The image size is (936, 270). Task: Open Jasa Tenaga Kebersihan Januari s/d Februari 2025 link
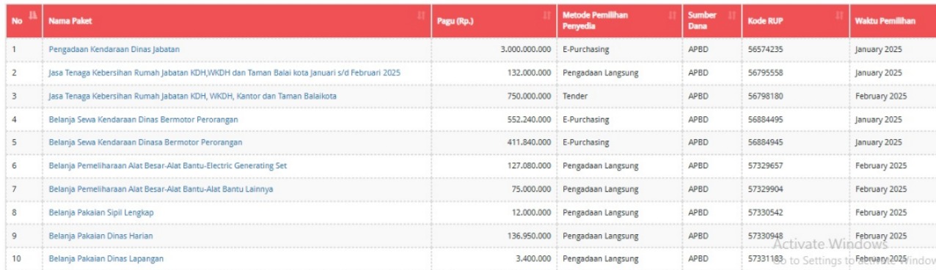pos(224,72)
